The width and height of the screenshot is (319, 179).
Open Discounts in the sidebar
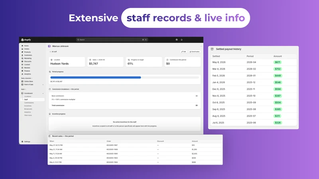point(28,62)
